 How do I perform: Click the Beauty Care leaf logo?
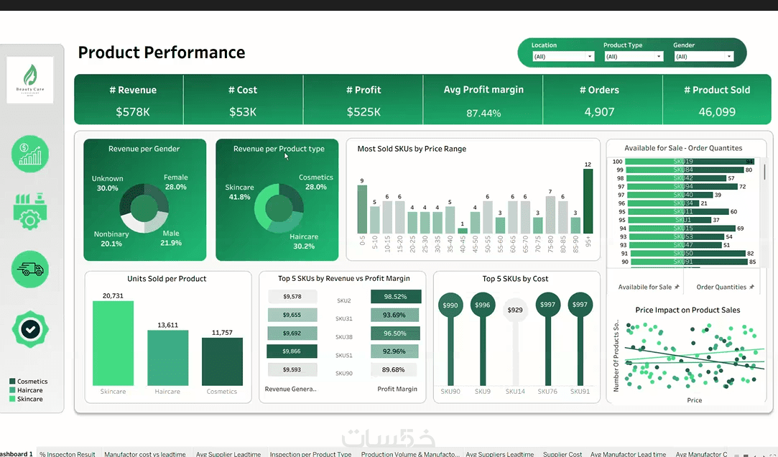[x=29, y=79]
